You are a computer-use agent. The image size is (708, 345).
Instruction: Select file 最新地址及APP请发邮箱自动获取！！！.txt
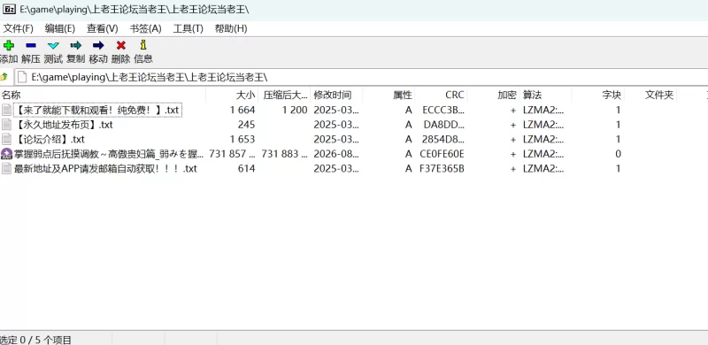pos(105,168)
